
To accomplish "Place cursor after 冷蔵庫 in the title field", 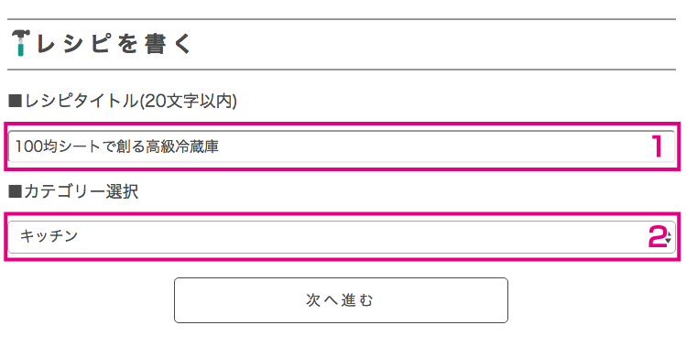I will pyautogui.click(x=220, y=146).
